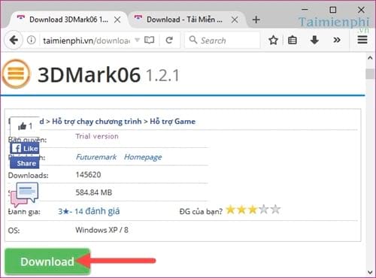Click the green Download button

coord(47,261)
